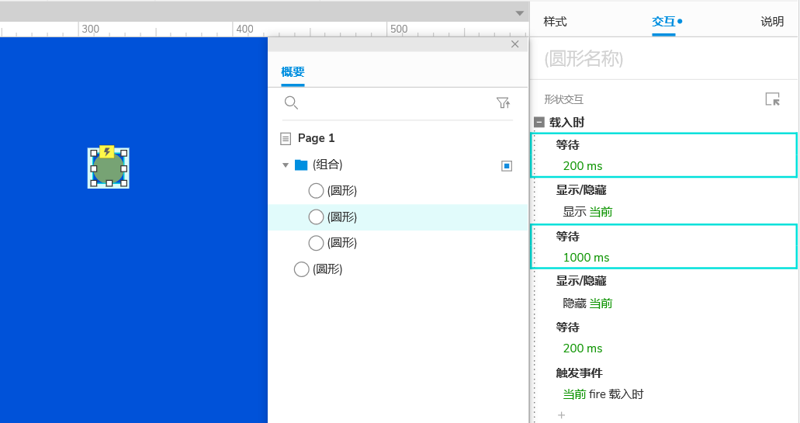This screenshot has width=800, height=423.
Task: Edit the 隐藏 当前 target
Action: click(587, 303)
